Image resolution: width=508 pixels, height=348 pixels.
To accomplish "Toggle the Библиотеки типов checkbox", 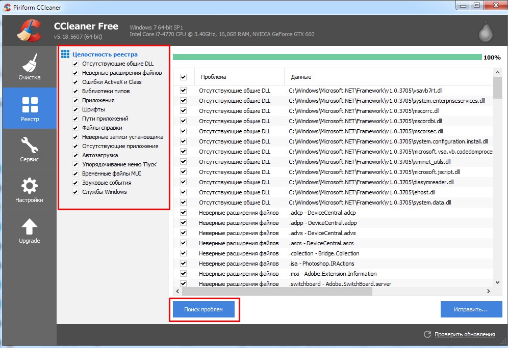I will [x=75, y=91].
